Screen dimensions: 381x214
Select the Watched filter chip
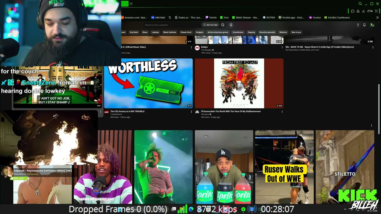coord(283,32)
